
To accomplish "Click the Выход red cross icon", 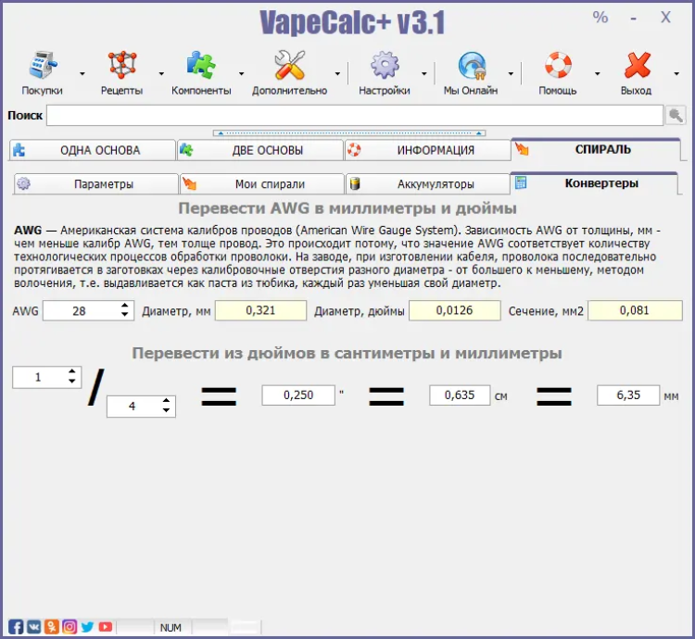I will pos(637,67).
